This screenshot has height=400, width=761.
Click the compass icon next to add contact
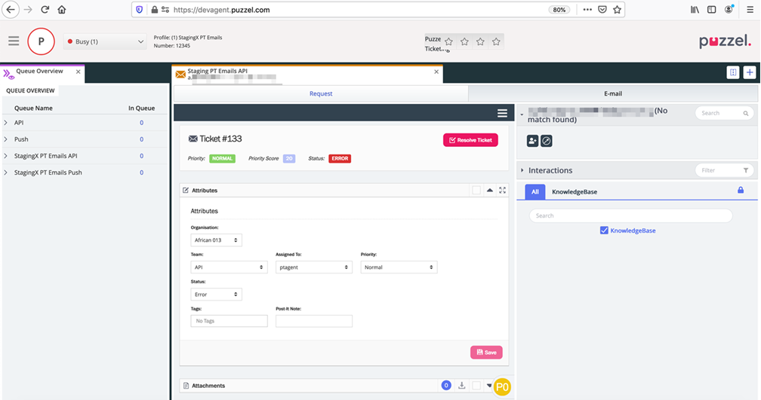pyautogui.click(x=547, y=141)
